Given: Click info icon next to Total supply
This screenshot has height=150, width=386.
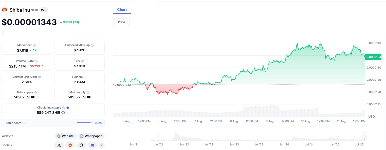Looking at the screenshot, I should click(x=35, y=93).
